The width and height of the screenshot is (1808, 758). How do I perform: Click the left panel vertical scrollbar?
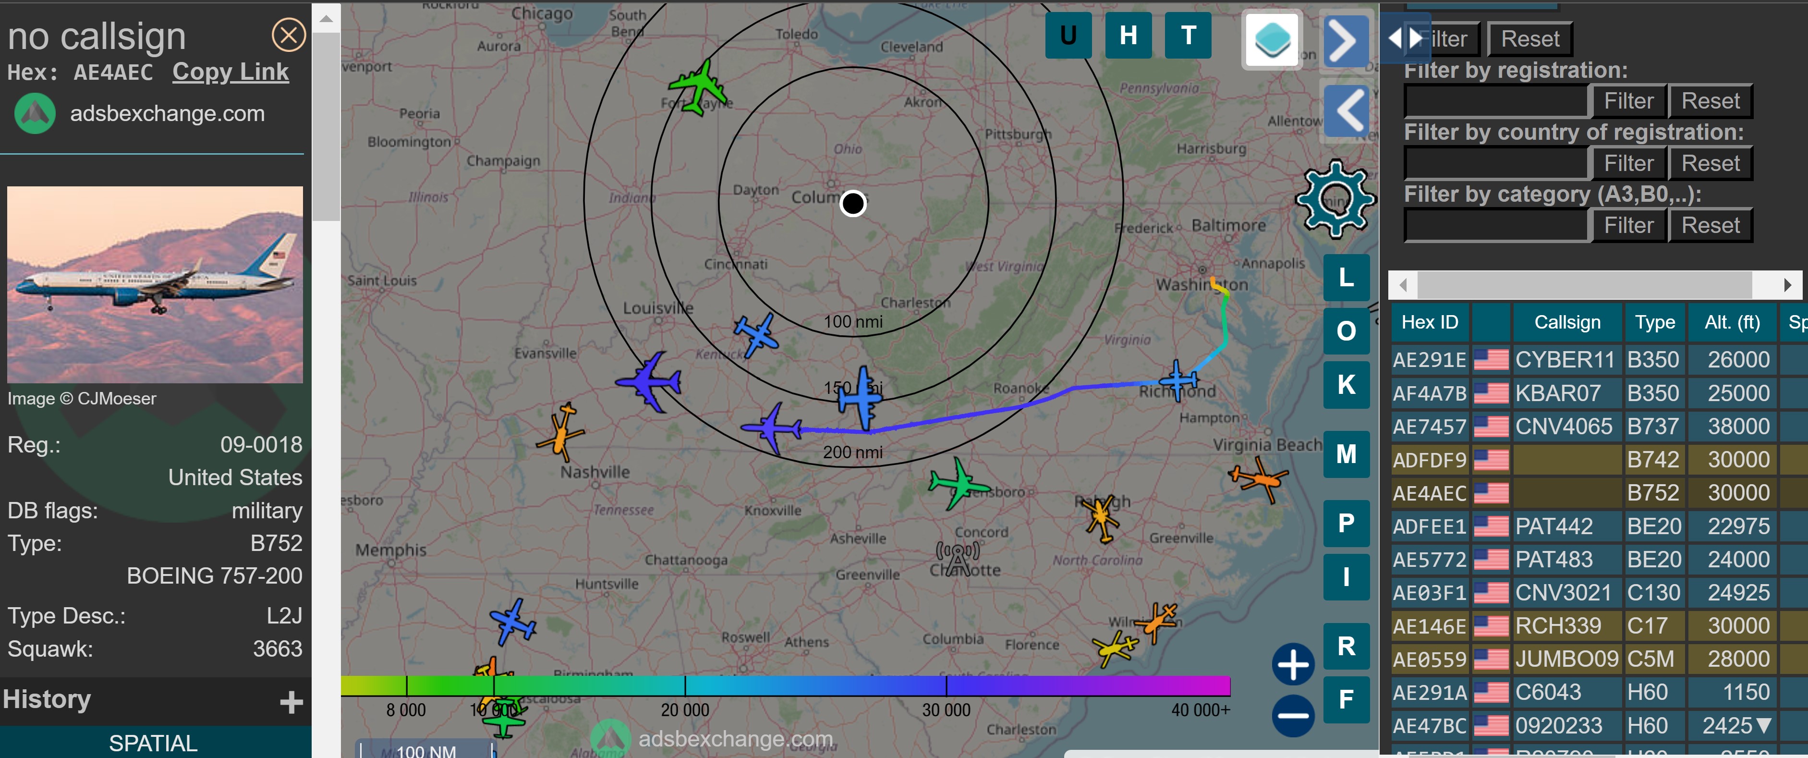click(326, 126)
